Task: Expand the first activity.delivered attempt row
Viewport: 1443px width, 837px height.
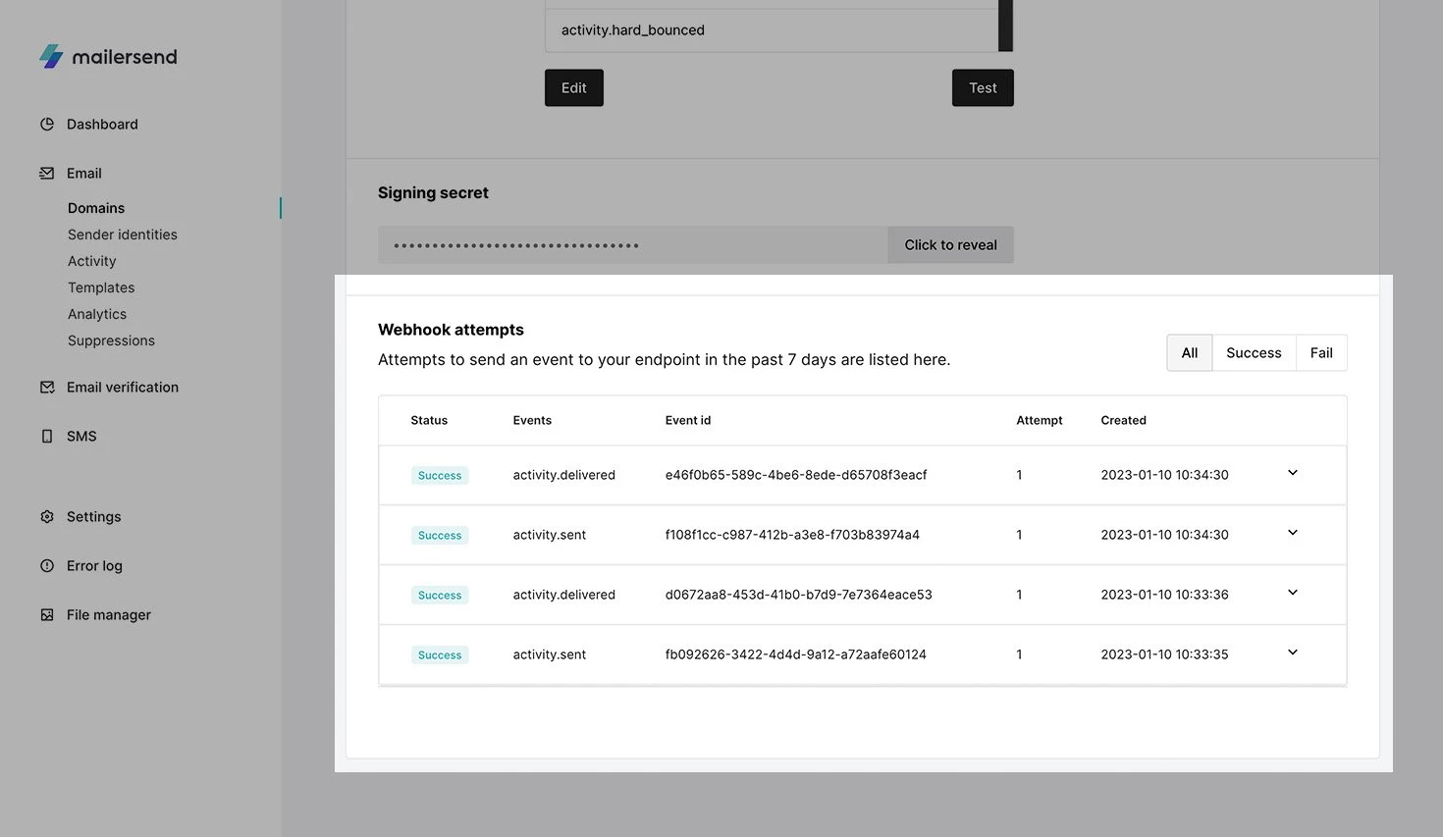Action: [1293, 474]
